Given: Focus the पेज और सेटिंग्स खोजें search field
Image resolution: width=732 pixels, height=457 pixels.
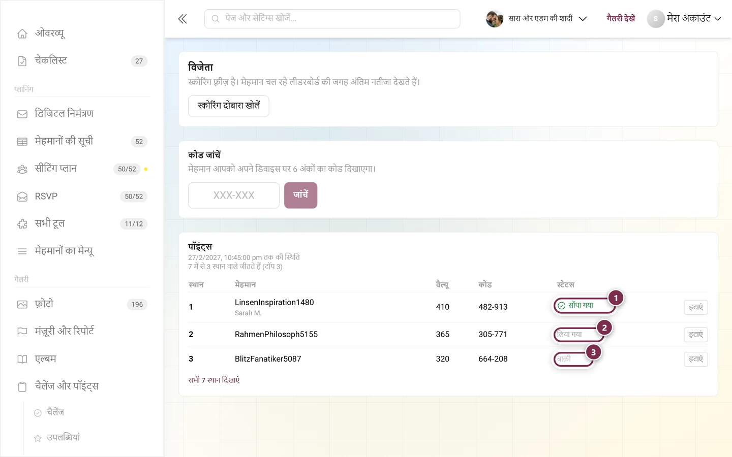Looking at the screenshot, I should tap(332, 19).
